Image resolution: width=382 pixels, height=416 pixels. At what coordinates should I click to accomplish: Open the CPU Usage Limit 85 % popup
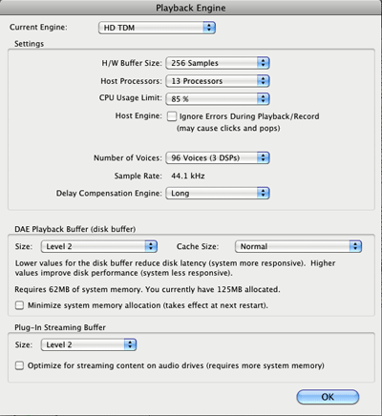click(218, 99)
